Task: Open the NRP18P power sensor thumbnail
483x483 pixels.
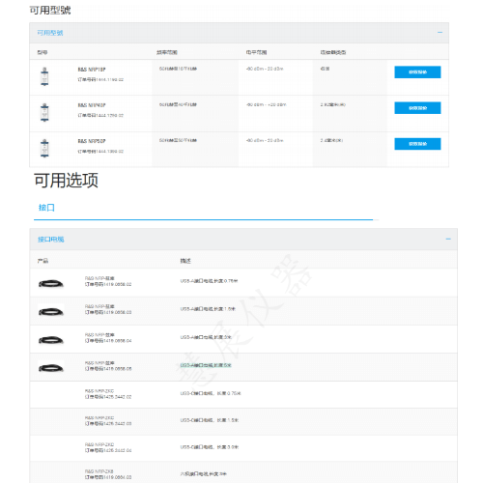Action: [x=44, y=76]
